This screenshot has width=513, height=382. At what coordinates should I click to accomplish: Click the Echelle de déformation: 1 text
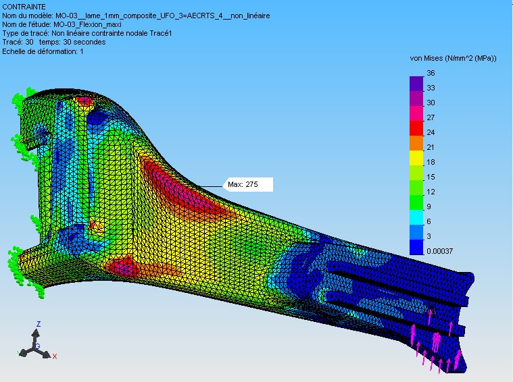coord(43,51)
